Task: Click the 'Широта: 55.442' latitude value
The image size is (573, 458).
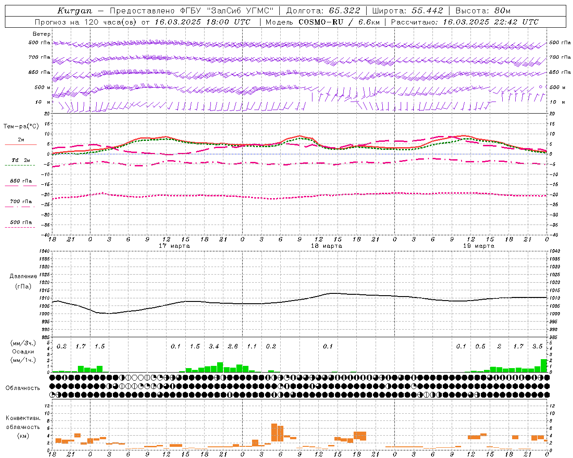Action: [x=407, y=11]
